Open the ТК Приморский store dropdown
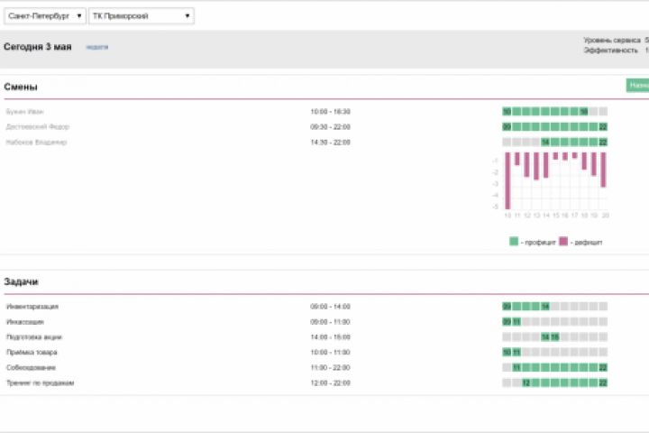This screenshot has width=649, height=433. pyautogui.click(x=142, y=16)
